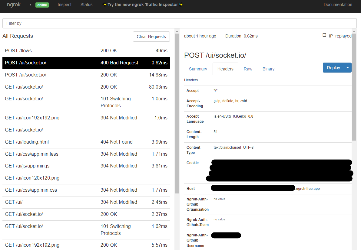The height and width of the screenshot is (250, 361).
Task: Click the green online status badge
Action: [x=42, y=5]
